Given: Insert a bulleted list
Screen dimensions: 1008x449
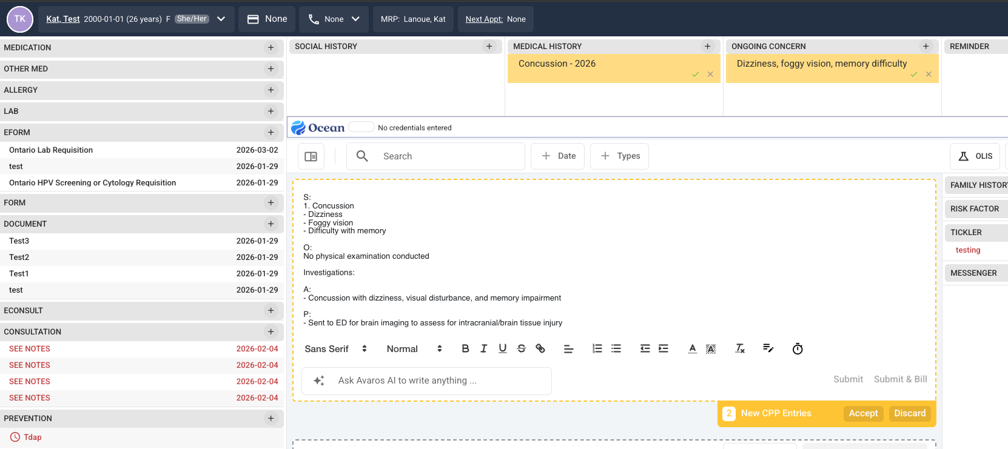Looking at the screenshot, I should click(x=616, y=348).
